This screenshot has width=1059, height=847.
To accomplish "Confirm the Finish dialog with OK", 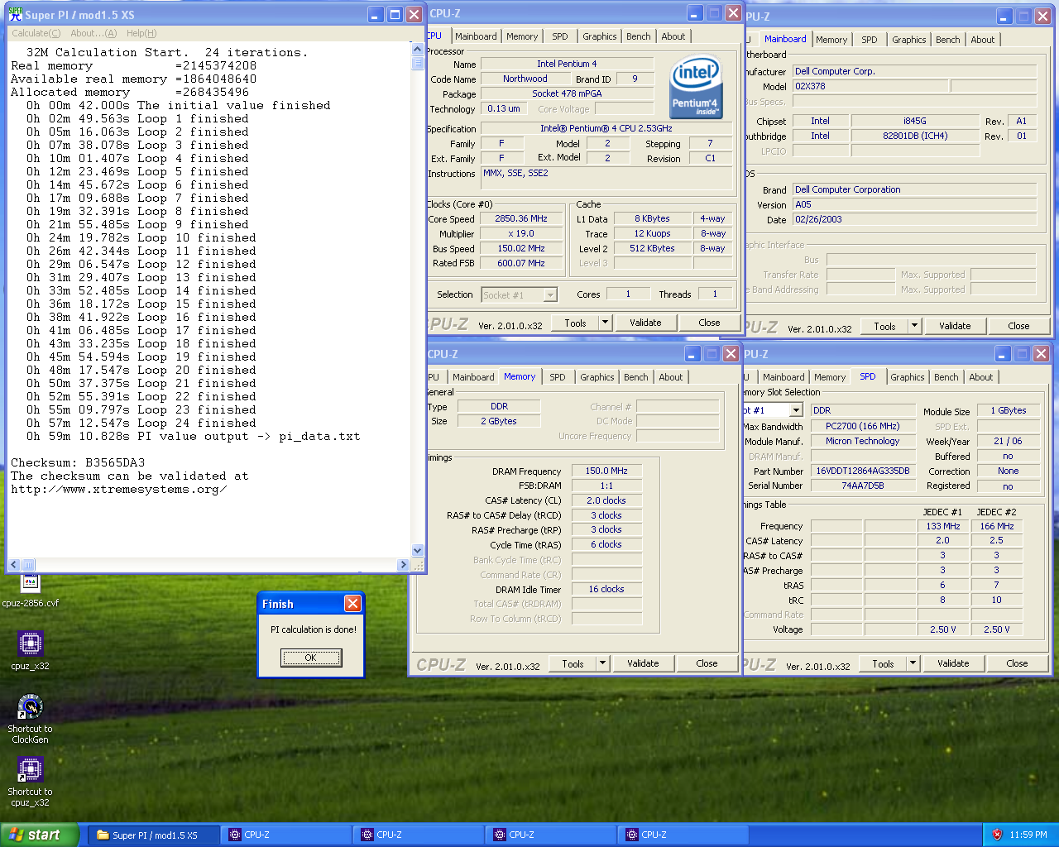I will [x=311, y=658].
